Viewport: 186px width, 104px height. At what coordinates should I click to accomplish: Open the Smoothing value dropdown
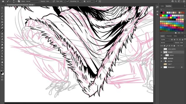pyautogui.click(x=81, y=1)
